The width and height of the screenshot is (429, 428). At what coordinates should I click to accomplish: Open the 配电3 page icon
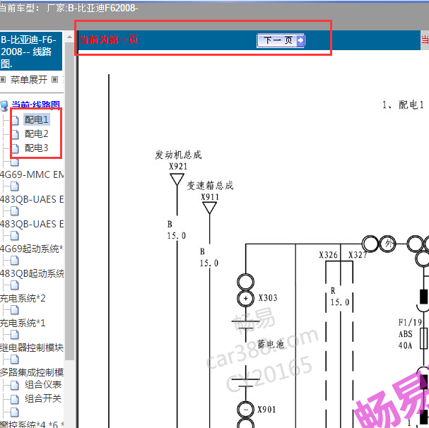coord(15,148)
